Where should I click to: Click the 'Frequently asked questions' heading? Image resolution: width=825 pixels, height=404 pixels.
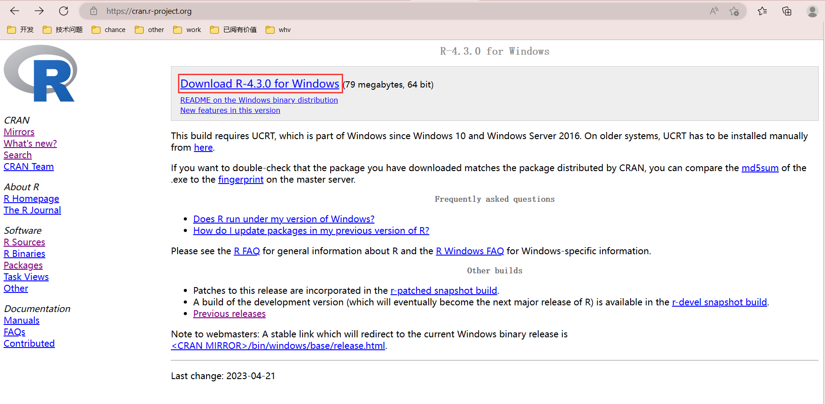[495, 199]
